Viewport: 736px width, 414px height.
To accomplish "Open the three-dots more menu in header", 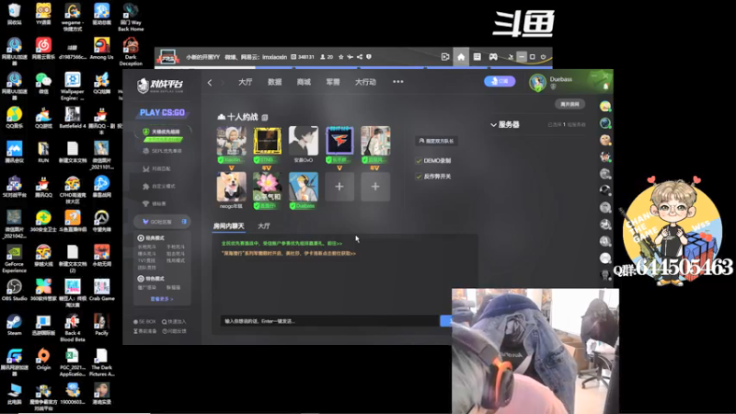I will [x=398, y=82].
